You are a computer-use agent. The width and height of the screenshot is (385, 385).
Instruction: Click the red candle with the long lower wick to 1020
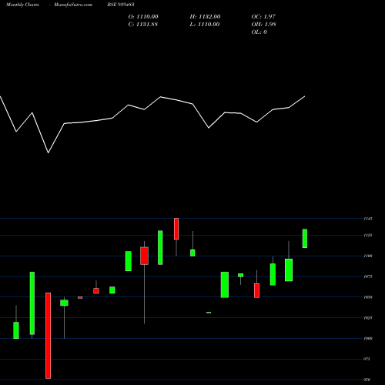point(144,256)
